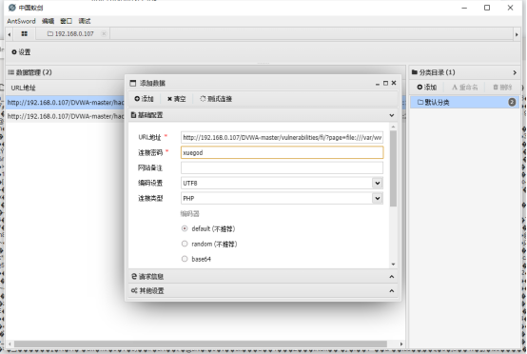Screen dimensions: 527x354
Task: Select the base64 encoder radio button
Action: click(x=185, y=259)
